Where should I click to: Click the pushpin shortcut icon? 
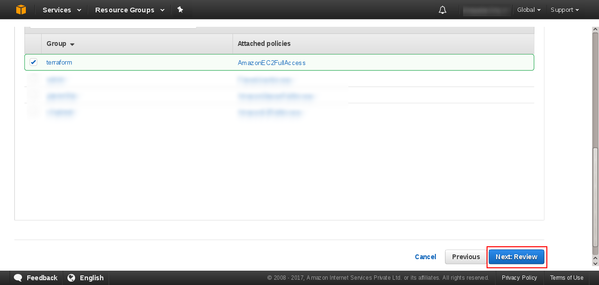pos(180,10)
